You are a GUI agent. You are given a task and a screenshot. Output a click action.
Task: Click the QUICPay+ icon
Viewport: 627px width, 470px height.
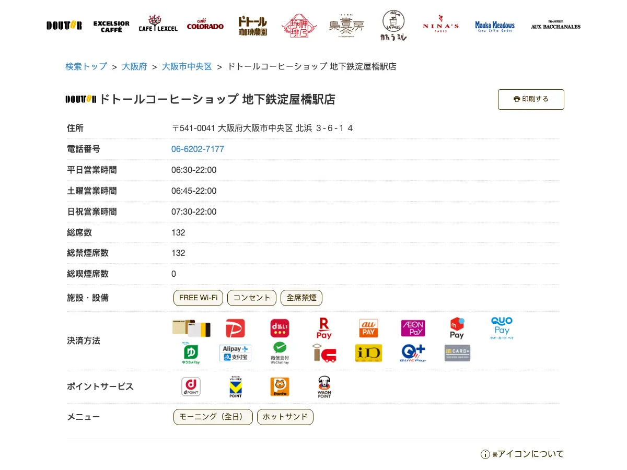click(x=413, y=353)
